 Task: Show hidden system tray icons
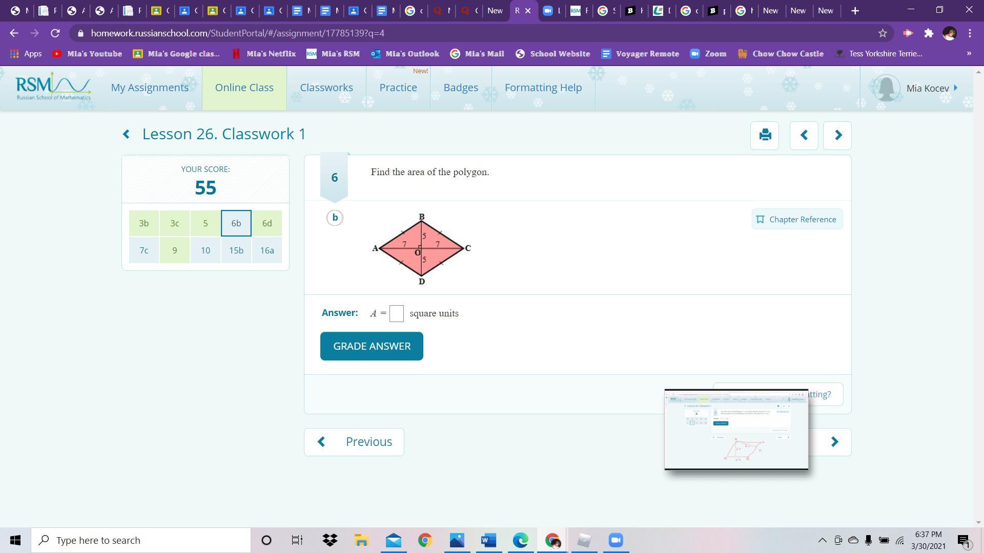tap(822, 540)
